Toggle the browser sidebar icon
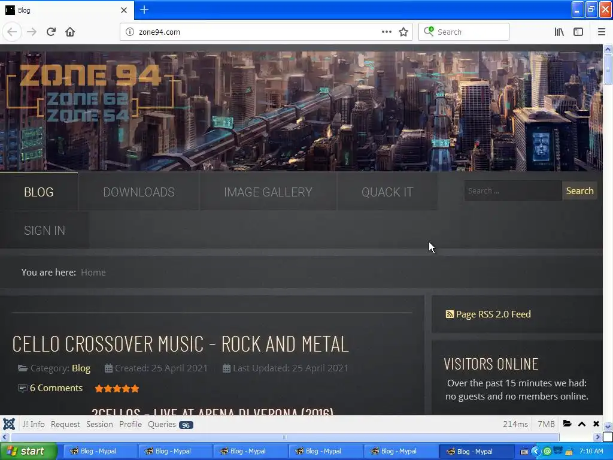The image size is (613, 460). tap(578, 32)
